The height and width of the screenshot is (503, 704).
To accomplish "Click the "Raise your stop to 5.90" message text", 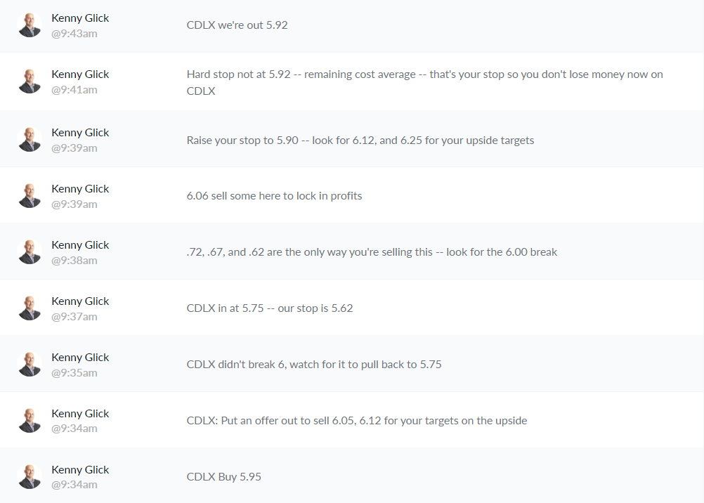I will (360, 140).
